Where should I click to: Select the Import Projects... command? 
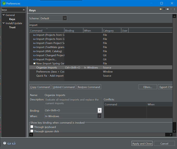point(101,59)
